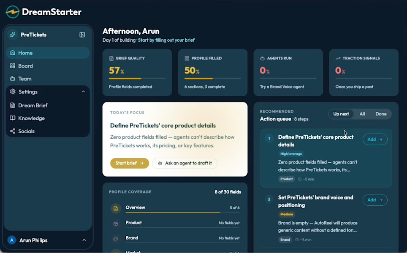The height and width of the screenshot is (253, 407).
Task: Follow Start by filling out your brief link
Action: (x=166, y=40)
